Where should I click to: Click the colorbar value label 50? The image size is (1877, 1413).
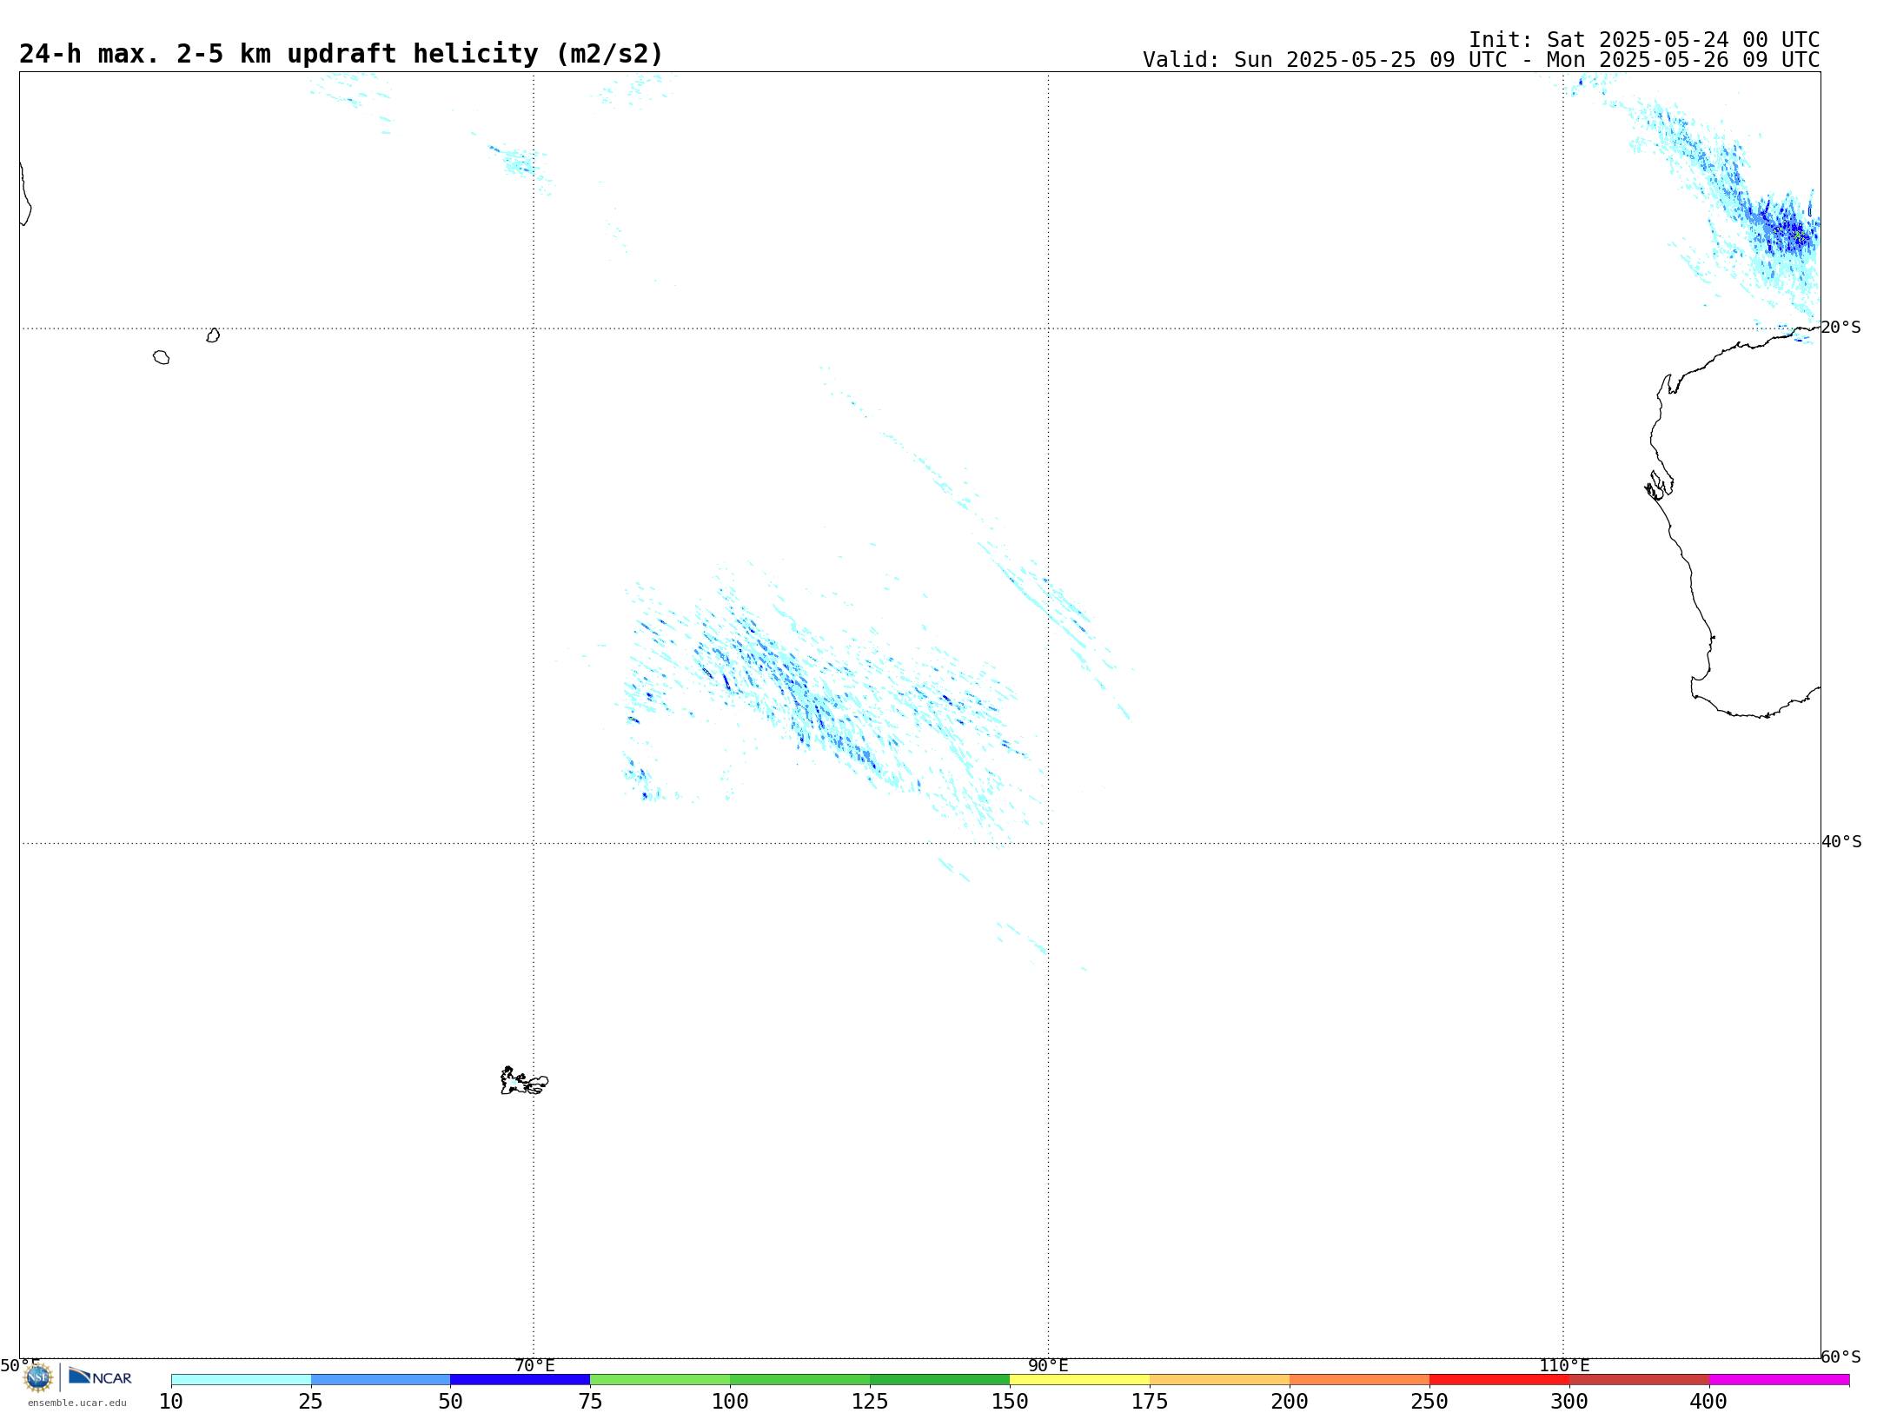pos(451,1402)
